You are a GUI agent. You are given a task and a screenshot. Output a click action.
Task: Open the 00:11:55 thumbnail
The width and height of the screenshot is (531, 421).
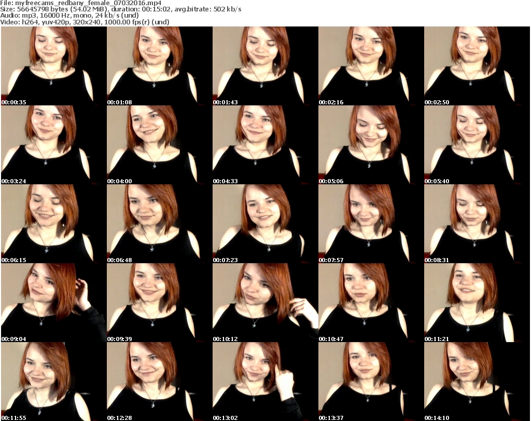click(x=53, y=382)
